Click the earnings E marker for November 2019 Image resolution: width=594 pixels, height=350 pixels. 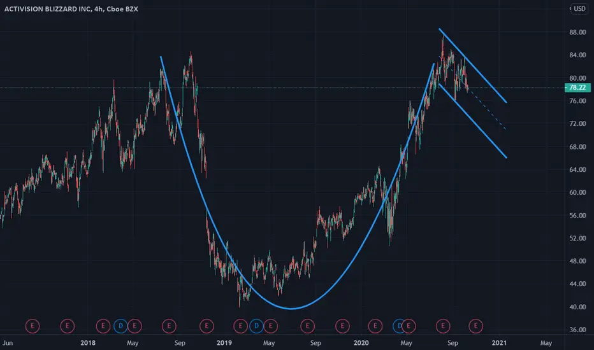point(342,326)
